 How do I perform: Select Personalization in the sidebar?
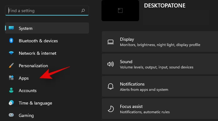click(x=47, y=66)
